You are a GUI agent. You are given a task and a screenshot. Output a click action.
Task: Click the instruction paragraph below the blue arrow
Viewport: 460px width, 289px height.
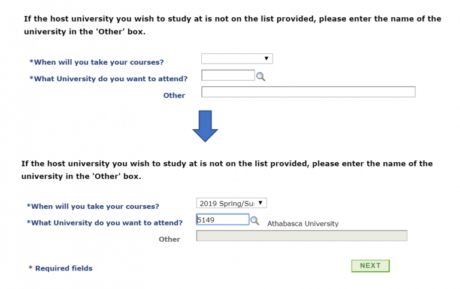[226, 170]
